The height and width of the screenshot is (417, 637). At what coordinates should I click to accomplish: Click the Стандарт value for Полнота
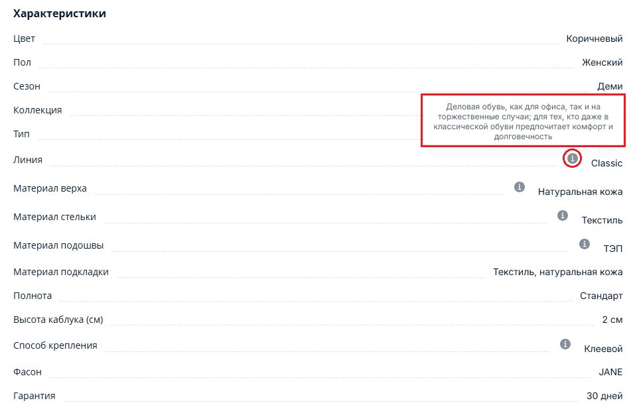(601, 296)
